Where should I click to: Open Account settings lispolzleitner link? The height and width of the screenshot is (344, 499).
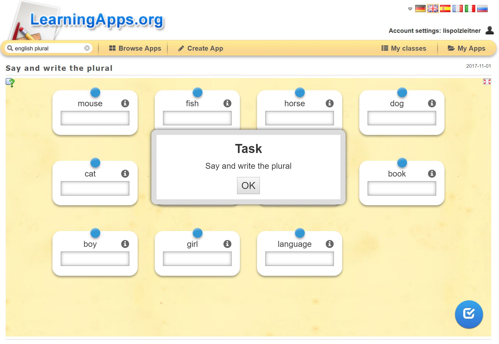434,31
